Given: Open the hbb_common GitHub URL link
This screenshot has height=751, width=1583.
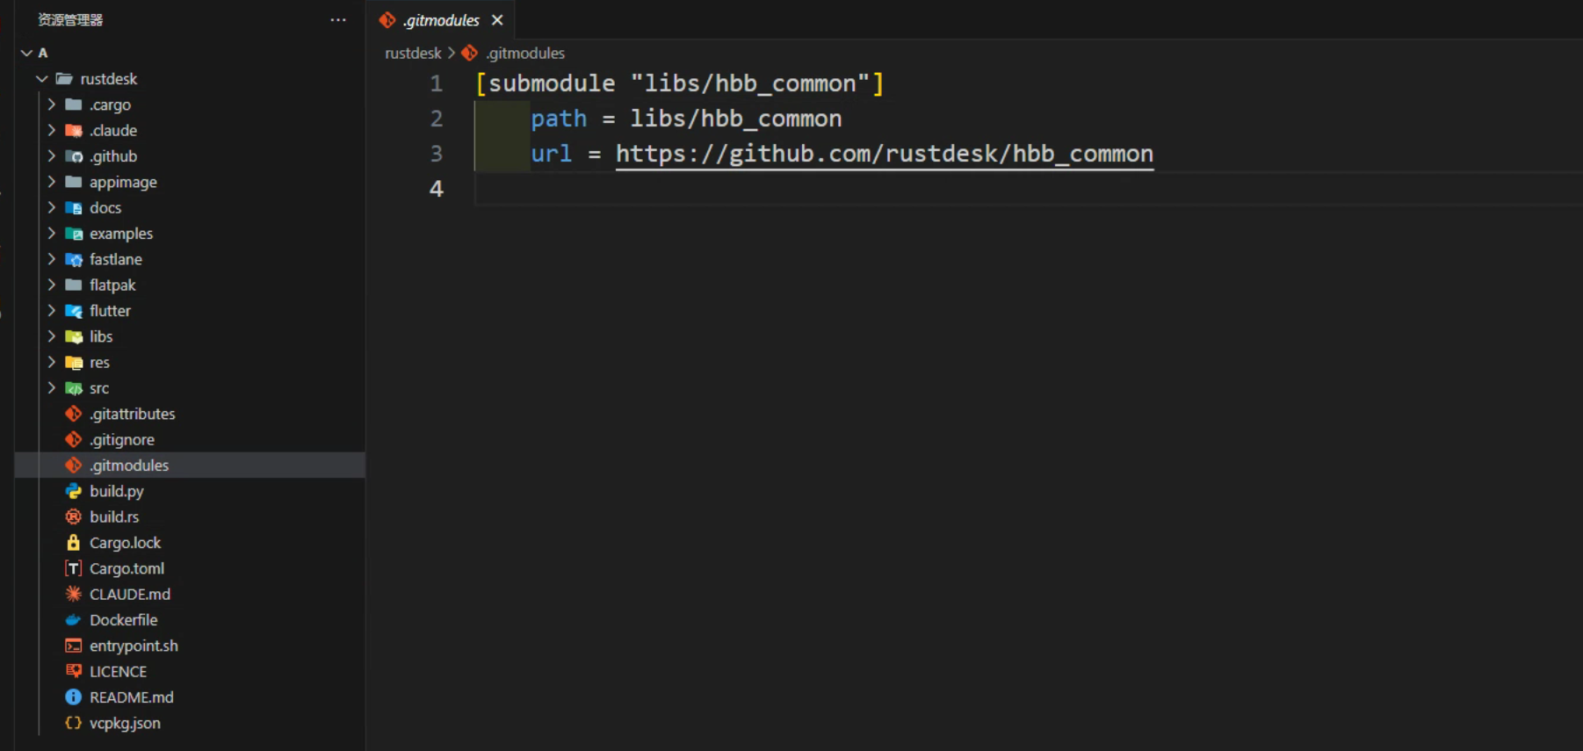Looking at the screenshot, I should coord(884,154).
